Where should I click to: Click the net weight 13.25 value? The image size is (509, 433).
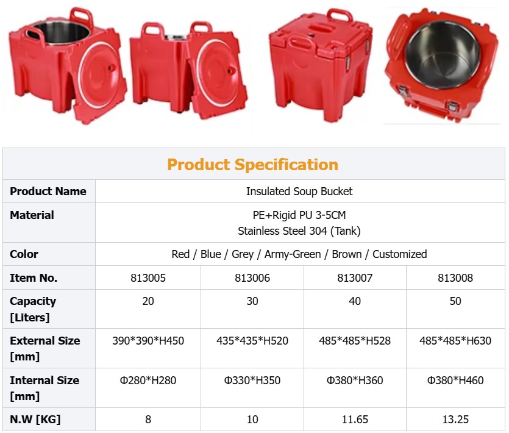[456, 419]
